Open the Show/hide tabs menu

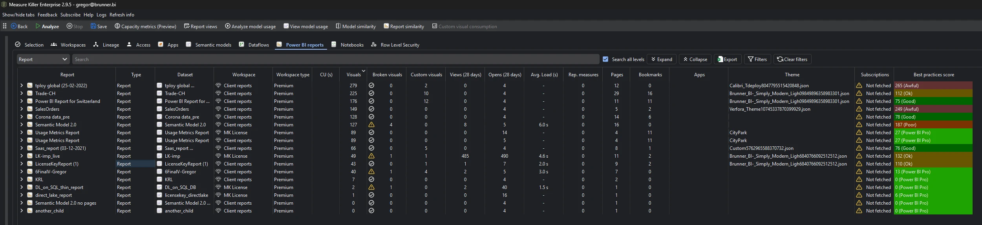[x=18, y=15]
